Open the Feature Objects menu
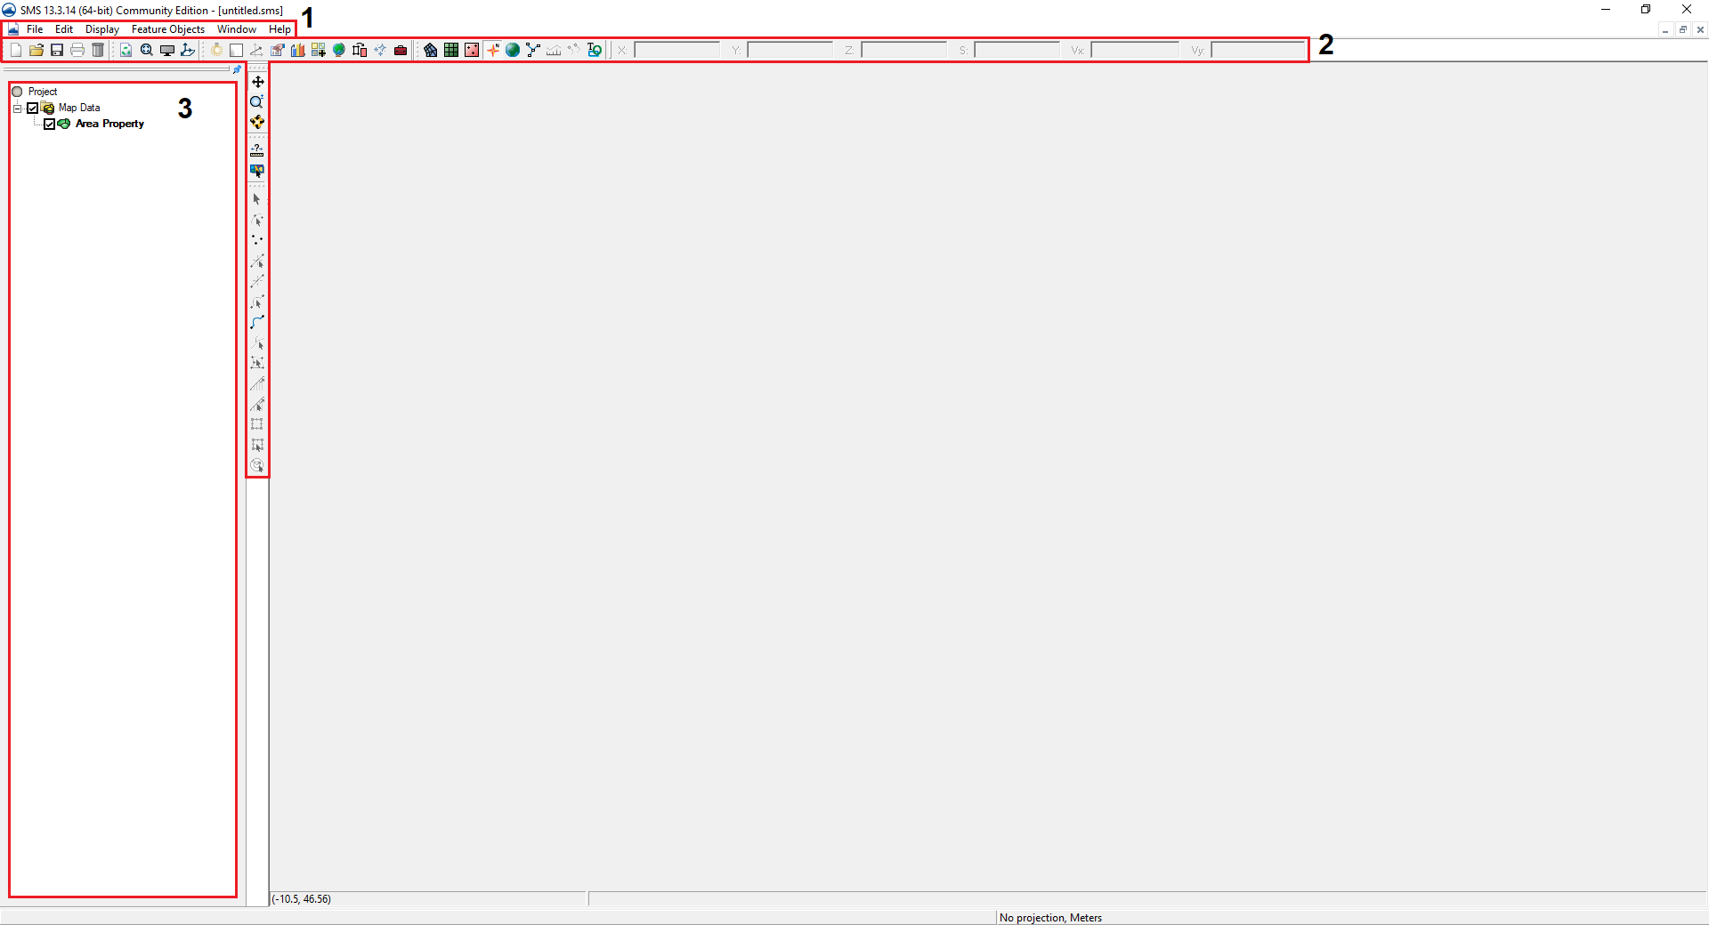 (168, 29)
